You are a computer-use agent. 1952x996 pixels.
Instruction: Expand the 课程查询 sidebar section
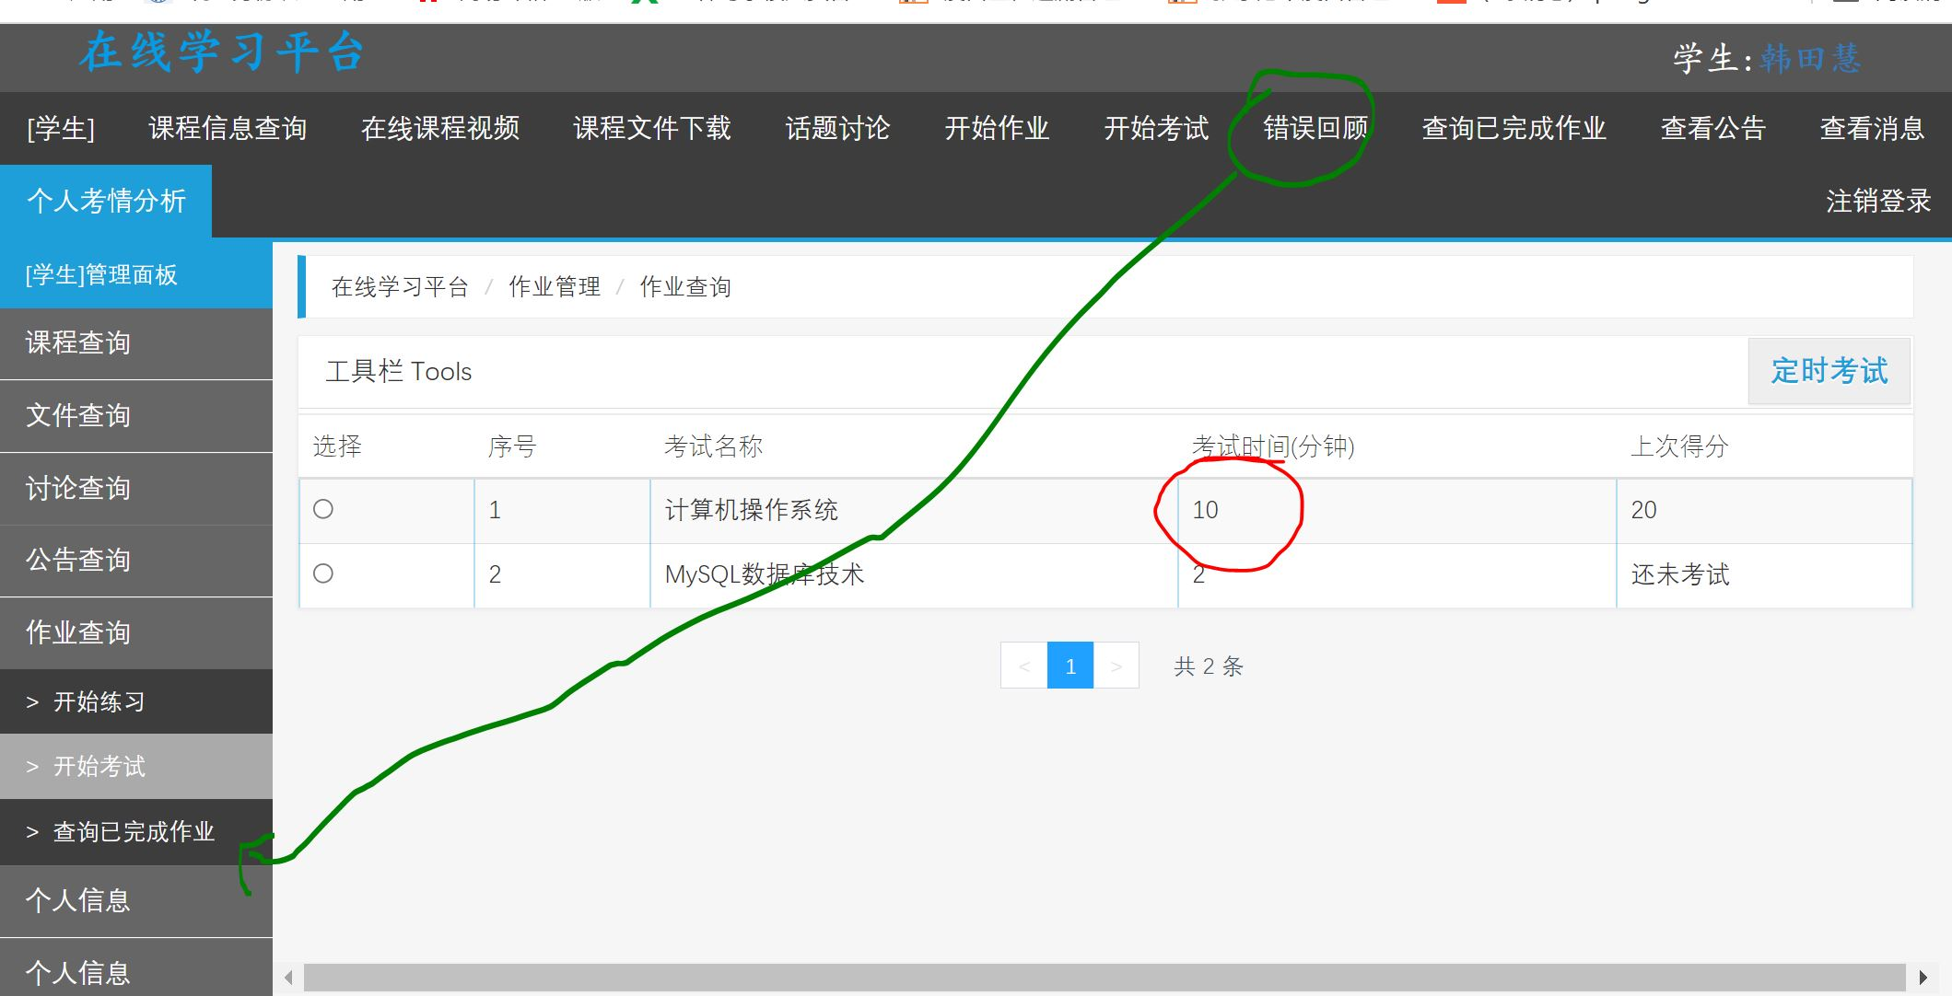(x=78, y=342)
